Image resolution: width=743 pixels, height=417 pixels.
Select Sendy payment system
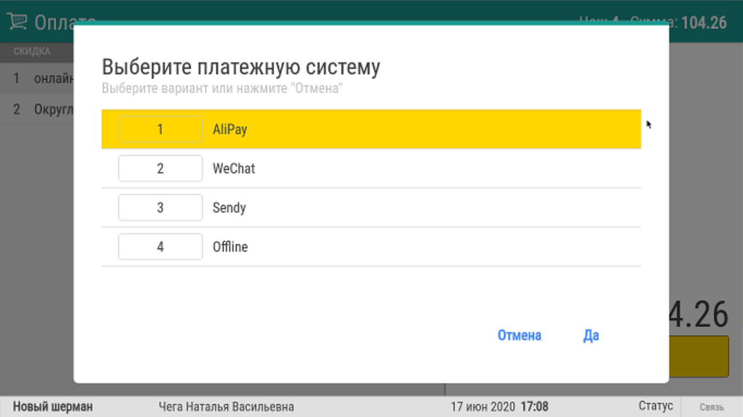371,208
